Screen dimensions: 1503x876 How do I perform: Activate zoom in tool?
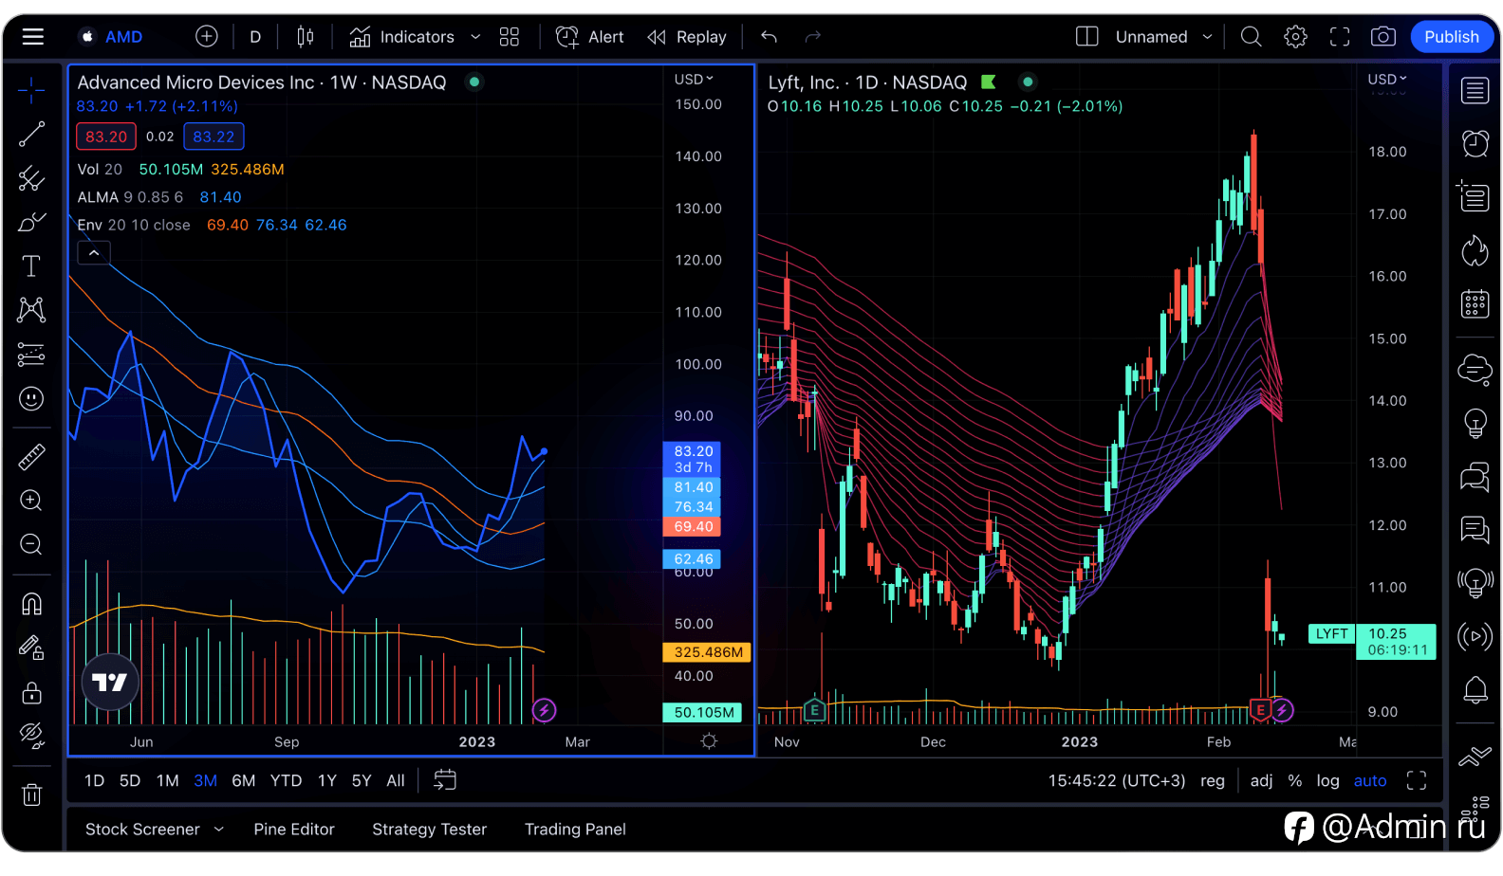(x=31, y=501)
